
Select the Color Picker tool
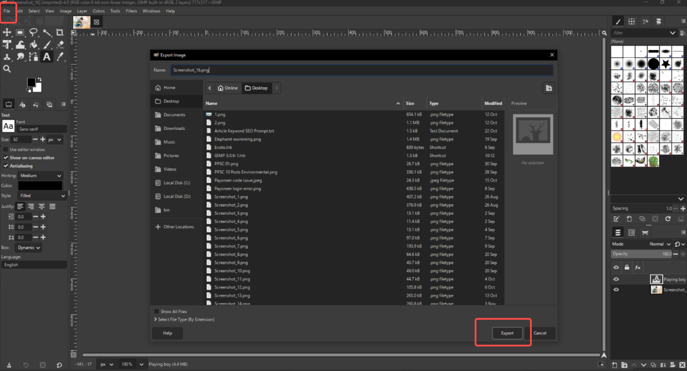[59, 57]
